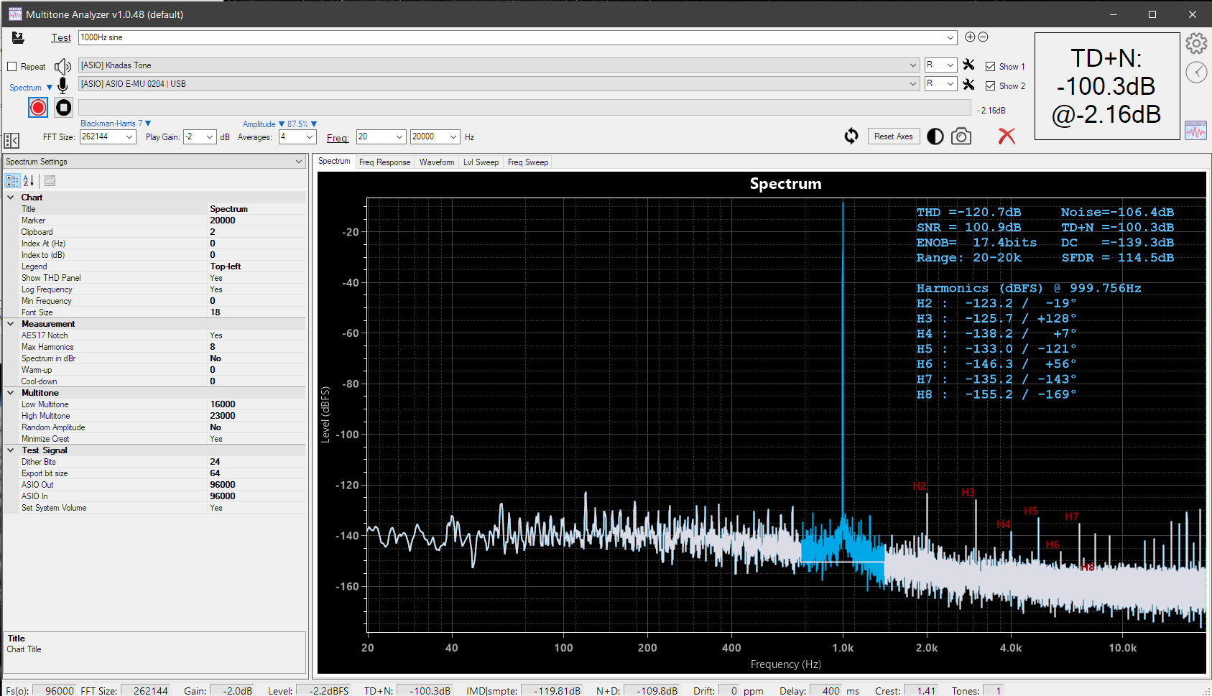Open the FFT Size 262144 dropdown
The height and width of the screenshot is (696, 1212).
coord(129,136)
